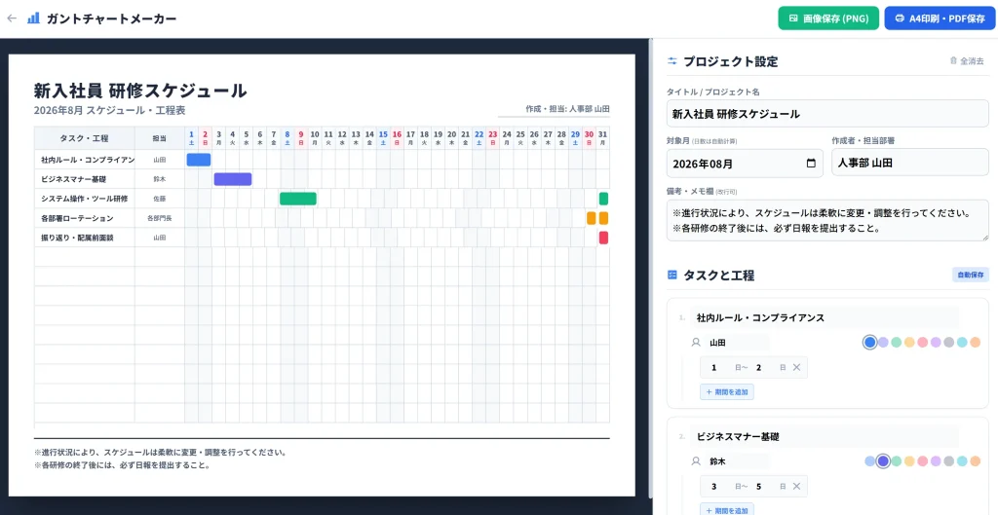Add a period to 社内ルール・コンプライアンス task

[x=727, y=392]
